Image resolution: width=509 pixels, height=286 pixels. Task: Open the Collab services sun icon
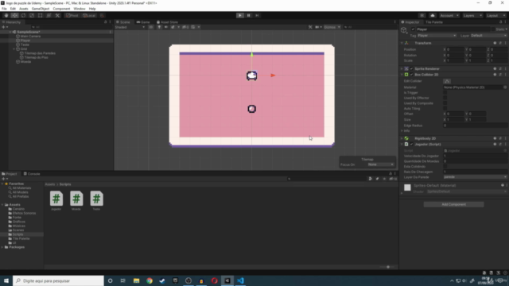(x=422, y=15)
